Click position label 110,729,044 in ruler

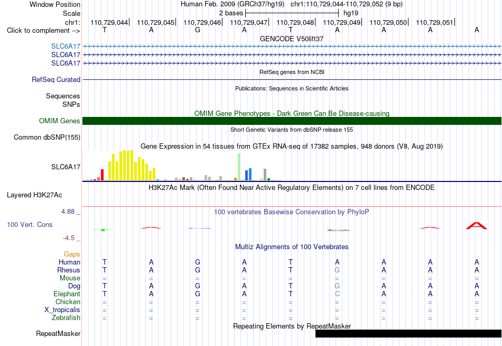coord(109,22)
